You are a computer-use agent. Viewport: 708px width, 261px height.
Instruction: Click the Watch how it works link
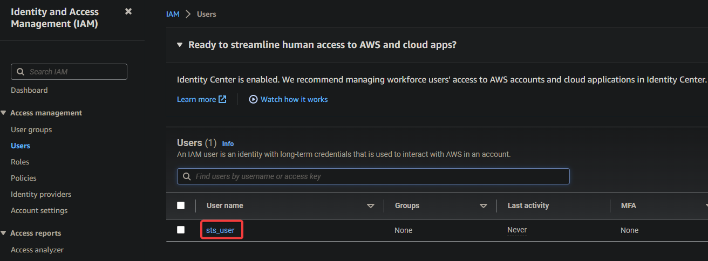pos(294,99)
